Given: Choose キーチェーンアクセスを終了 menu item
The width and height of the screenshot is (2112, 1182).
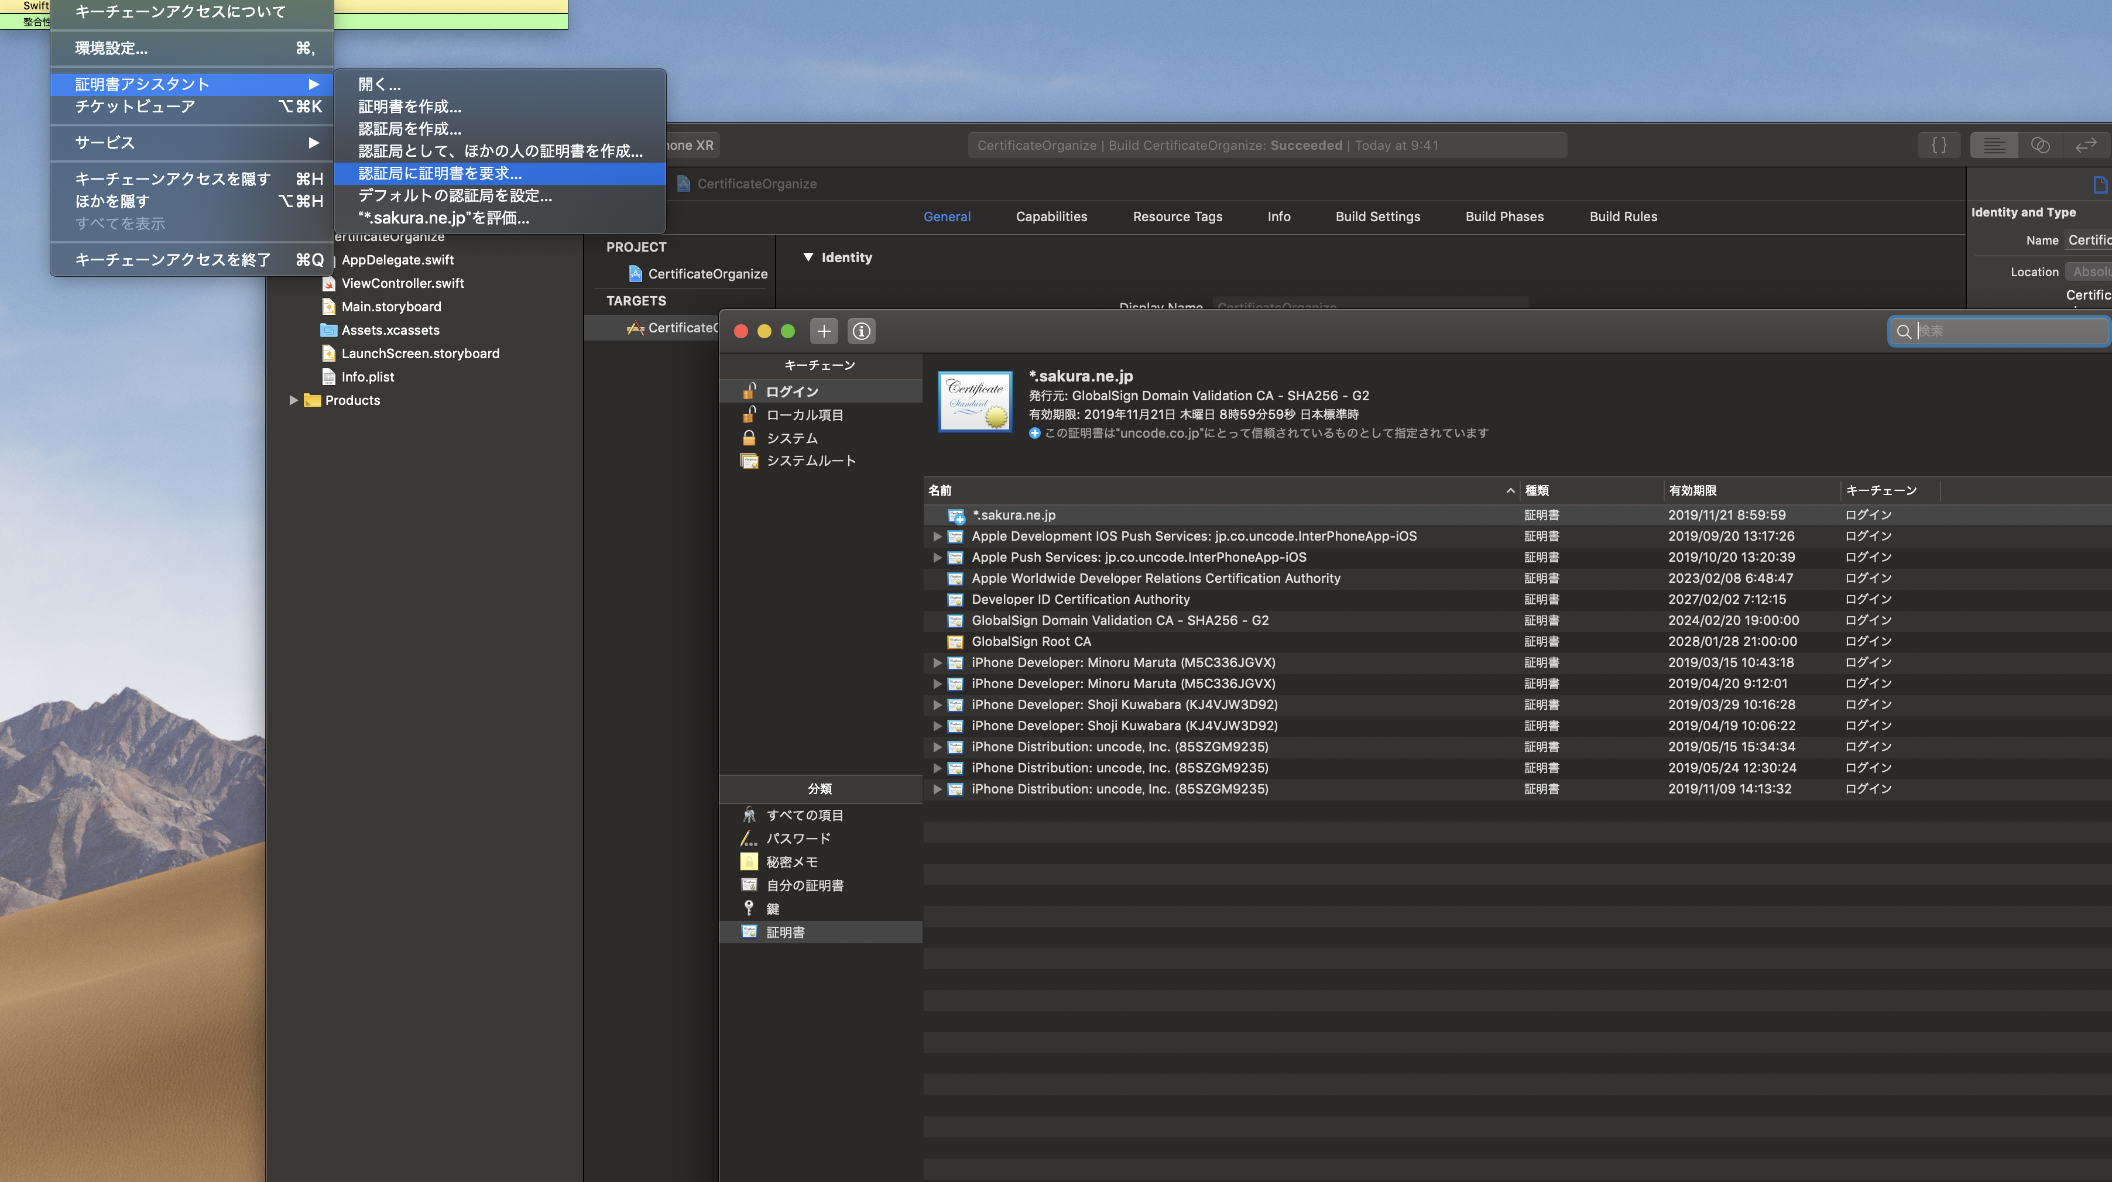Looking at the screenshot, I should (x=192, y=260).
